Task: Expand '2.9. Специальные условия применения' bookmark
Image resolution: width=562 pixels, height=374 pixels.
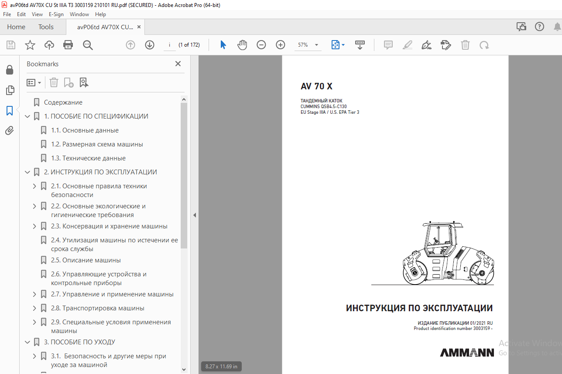Action: click(34, 322)
